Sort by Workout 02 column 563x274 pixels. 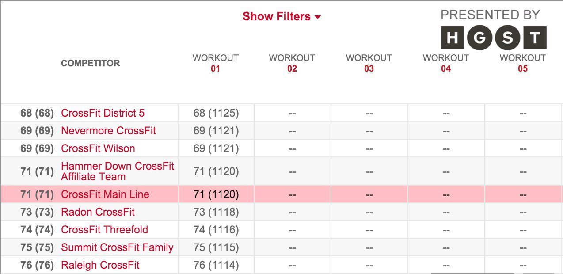pos(292,63)
